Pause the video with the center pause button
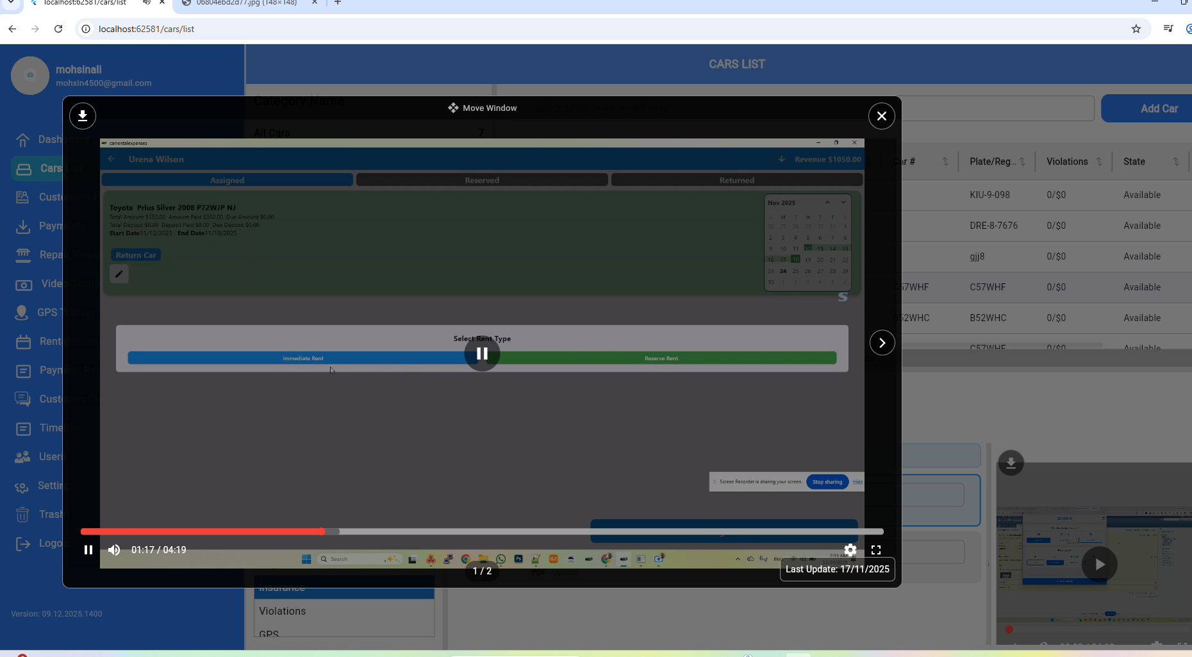Viewport: 1192px width, 657px height. 482,354
